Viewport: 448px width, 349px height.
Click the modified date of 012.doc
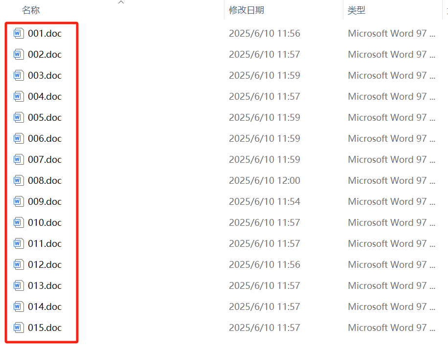[x=265, y=264]
